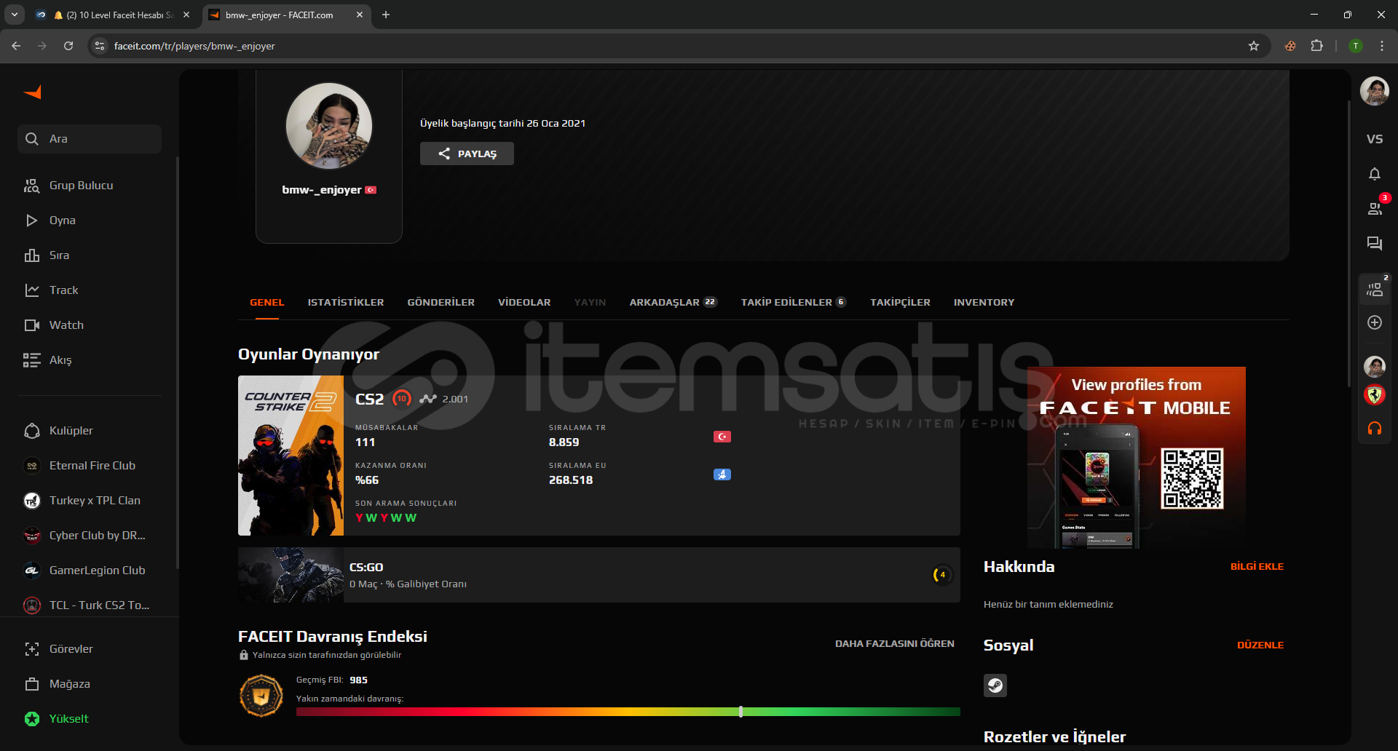Open the party group icon with 2 badge
This screenshot has width=1398, height=751.
pos(1375,289)
